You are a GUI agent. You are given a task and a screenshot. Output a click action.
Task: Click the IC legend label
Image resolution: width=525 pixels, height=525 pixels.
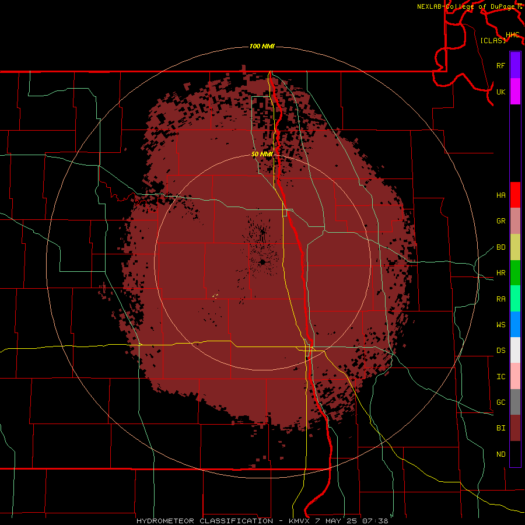tap(501, 376)
